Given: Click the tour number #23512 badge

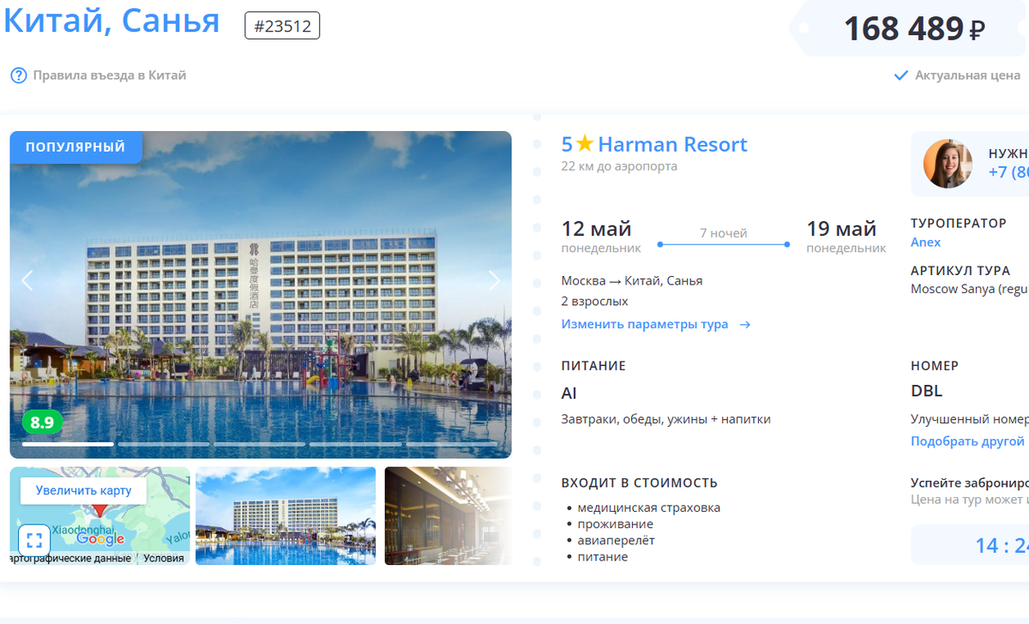Looking at the screenshot, I should tap(282, 26).
